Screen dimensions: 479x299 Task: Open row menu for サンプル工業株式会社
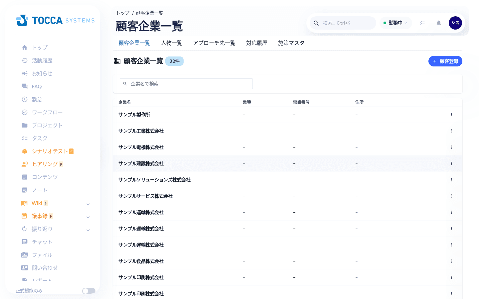click(x=452, y=131)
